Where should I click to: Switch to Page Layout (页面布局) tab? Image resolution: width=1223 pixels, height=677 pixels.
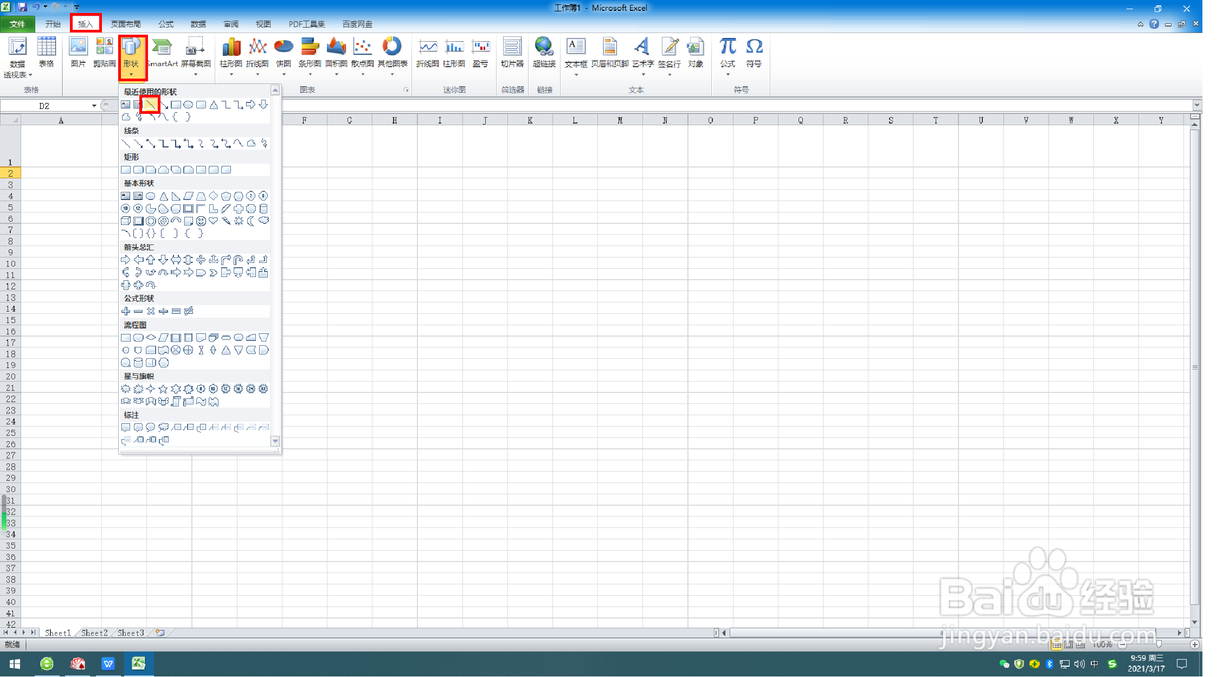coord(126,24)
